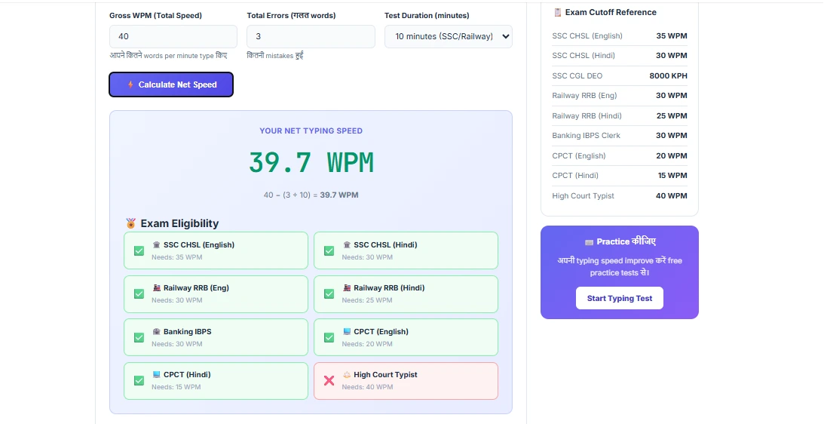Screen dimensions: 824x424
Task: Open the Test Duration dropdown
Action: (x=449, y=37)
